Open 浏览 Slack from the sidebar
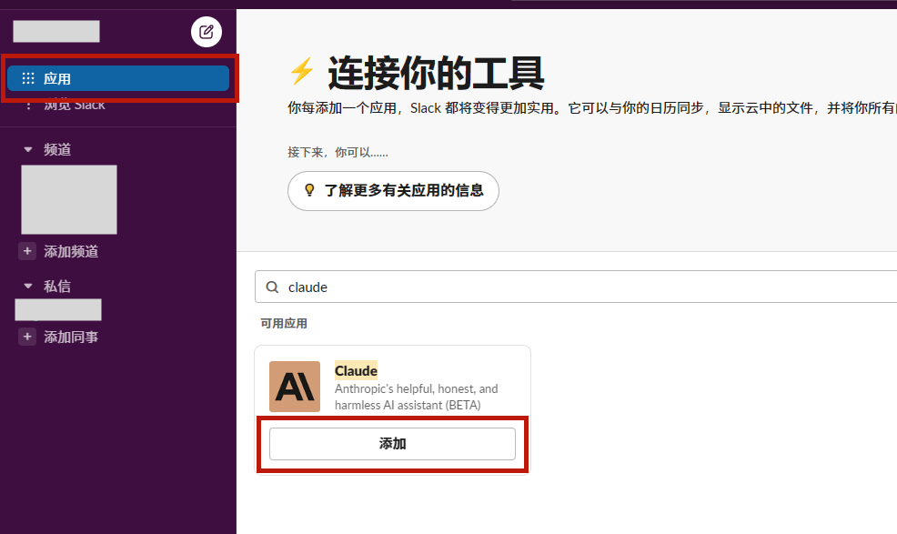The width and height of the screenshot is (897, 534). pos(73,104)
